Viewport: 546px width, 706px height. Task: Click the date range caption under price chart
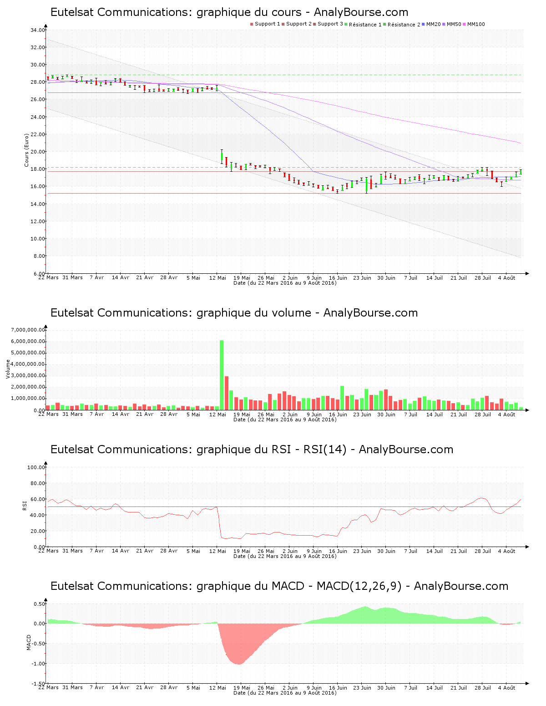tap(285, 283)
